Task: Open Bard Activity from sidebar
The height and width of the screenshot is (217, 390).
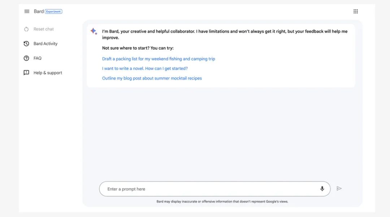Action: pyautogui.click(x=45, y=44)
